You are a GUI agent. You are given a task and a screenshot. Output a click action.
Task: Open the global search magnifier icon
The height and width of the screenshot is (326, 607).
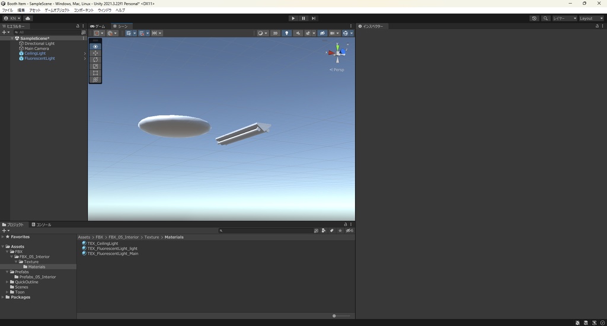tap(545, 18)
